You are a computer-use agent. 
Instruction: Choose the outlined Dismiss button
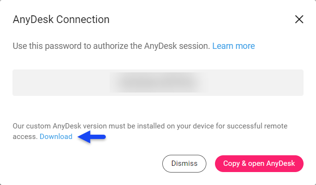coord(184,163)
